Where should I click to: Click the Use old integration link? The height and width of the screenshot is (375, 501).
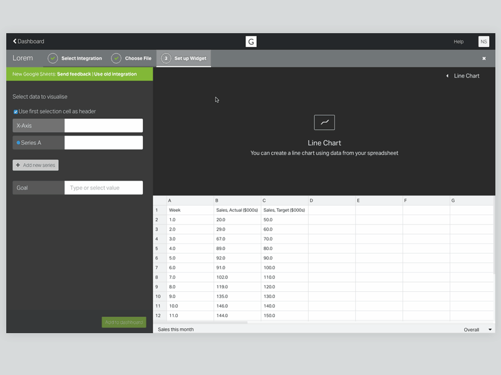(115, 74)
